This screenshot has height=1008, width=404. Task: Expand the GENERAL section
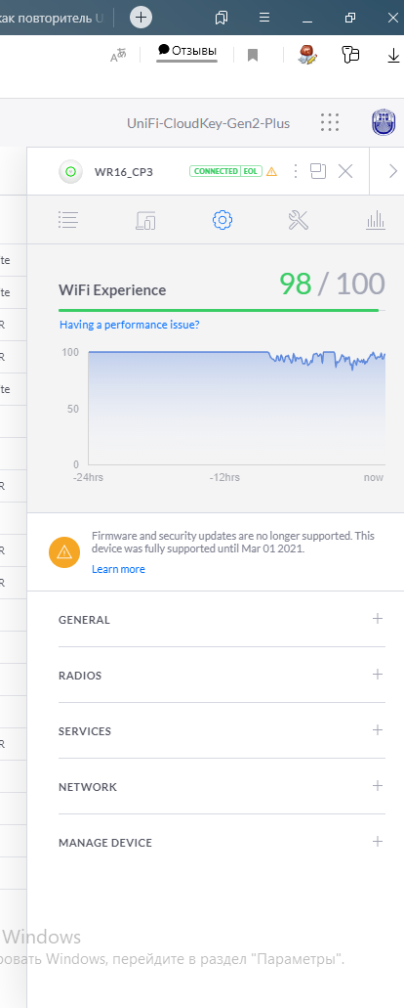coord(222,620)
